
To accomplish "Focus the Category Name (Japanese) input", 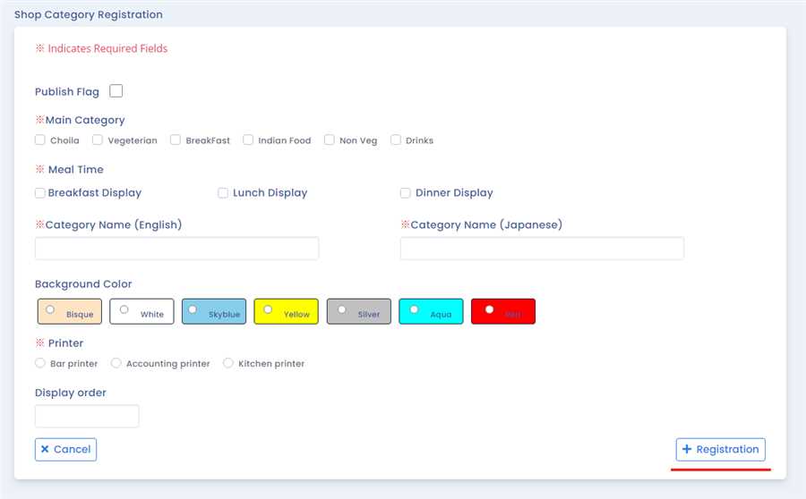I will [542, 249].
